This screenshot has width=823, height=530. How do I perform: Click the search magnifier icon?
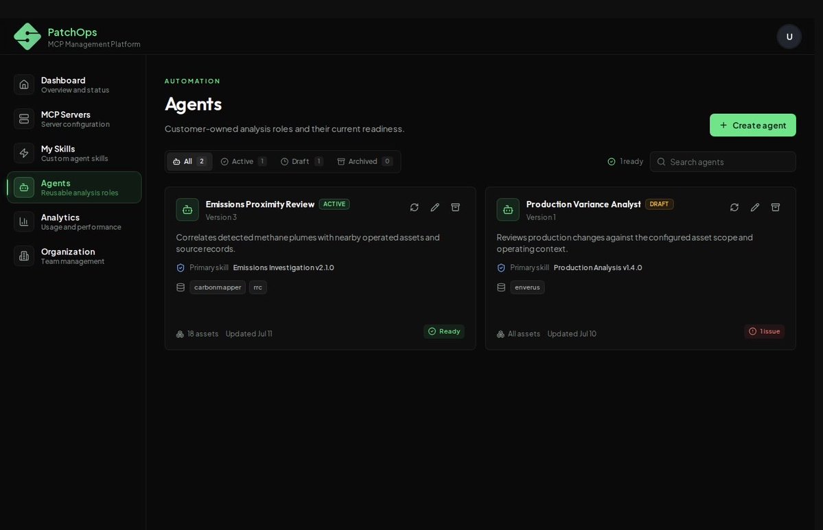click(661, 162)
